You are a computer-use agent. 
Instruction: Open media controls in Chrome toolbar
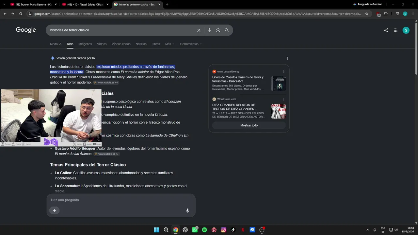397,14
